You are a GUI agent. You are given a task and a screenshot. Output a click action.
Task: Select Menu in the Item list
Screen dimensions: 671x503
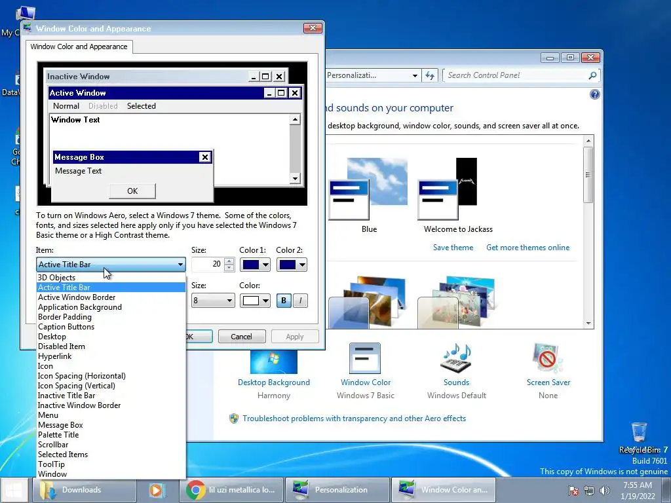(x=111, y=415)
